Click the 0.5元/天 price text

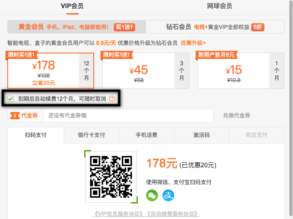pyautogui.click(x=106, y=43)
